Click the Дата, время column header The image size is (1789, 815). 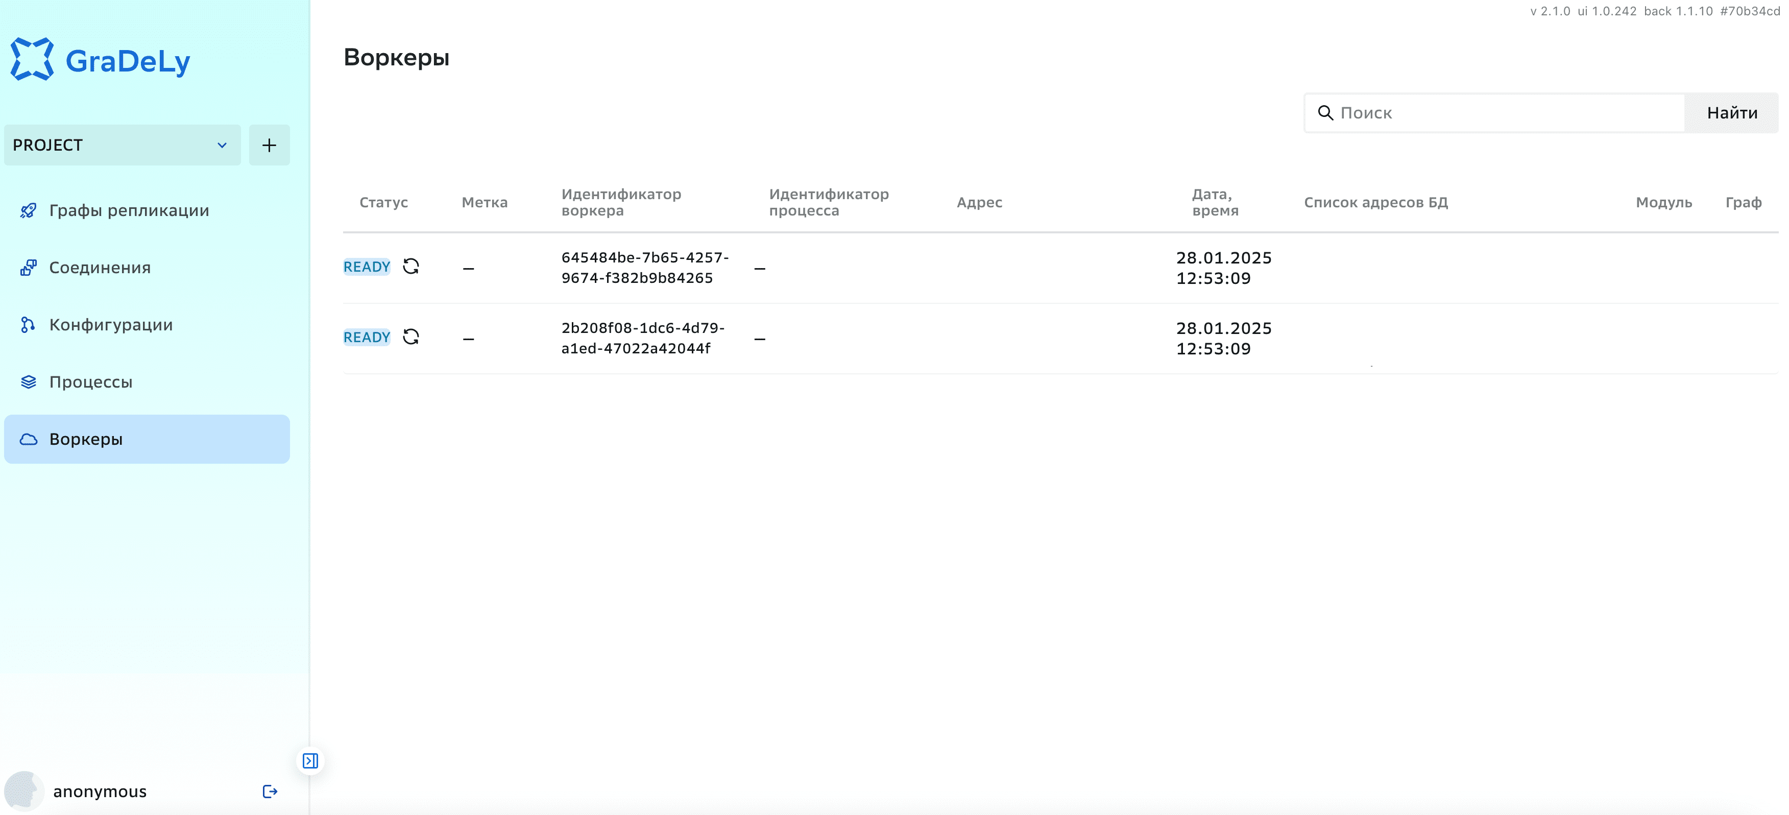pyautogui.click(x=1215, y=202)
